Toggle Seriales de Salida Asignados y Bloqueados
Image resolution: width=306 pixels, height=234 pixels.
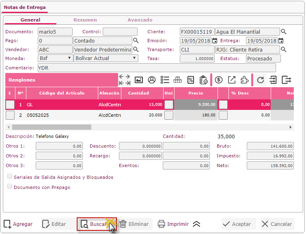10,177
